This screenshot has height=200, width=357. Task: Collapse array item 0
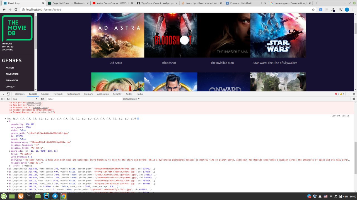(8, 121)
